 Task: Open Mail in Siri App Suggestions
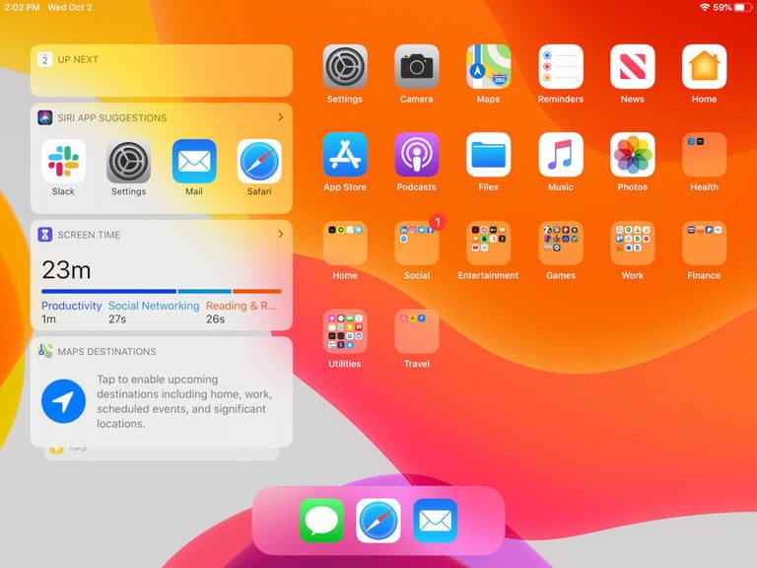[x=194, y=162]
